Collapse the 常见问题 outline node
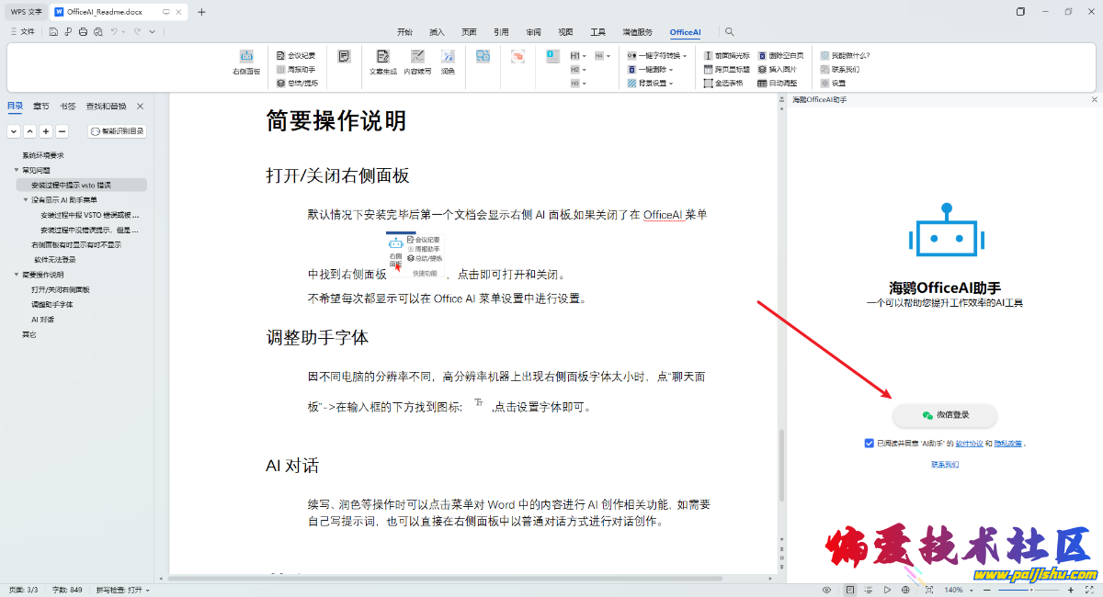Screen dimensions: 1103x597 click(x=17, y=170)
